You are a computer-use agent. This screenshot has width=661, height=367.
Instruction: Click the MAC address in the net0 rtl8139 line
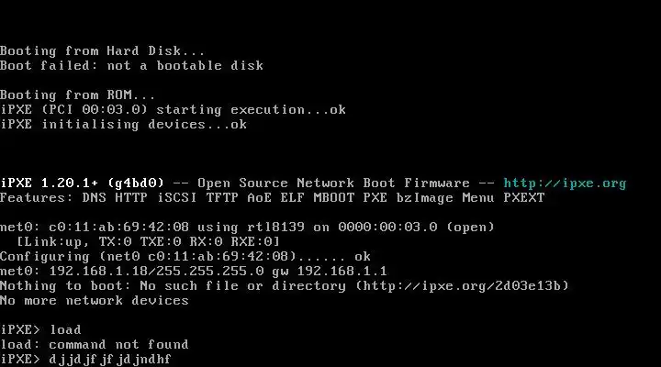click(x=118, y=228)
